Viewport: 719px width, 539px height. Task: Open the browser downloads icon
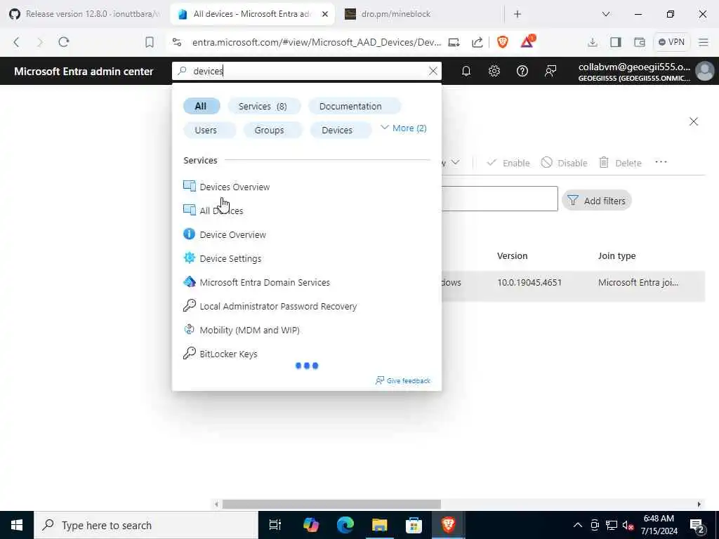[593, 42]
